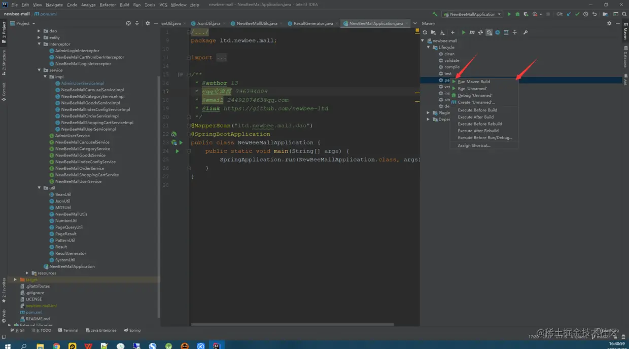Click the Git commit checkmark icon
Image resolution: width=629 pixels, height=349 pixels.
[x=577, y=14]
